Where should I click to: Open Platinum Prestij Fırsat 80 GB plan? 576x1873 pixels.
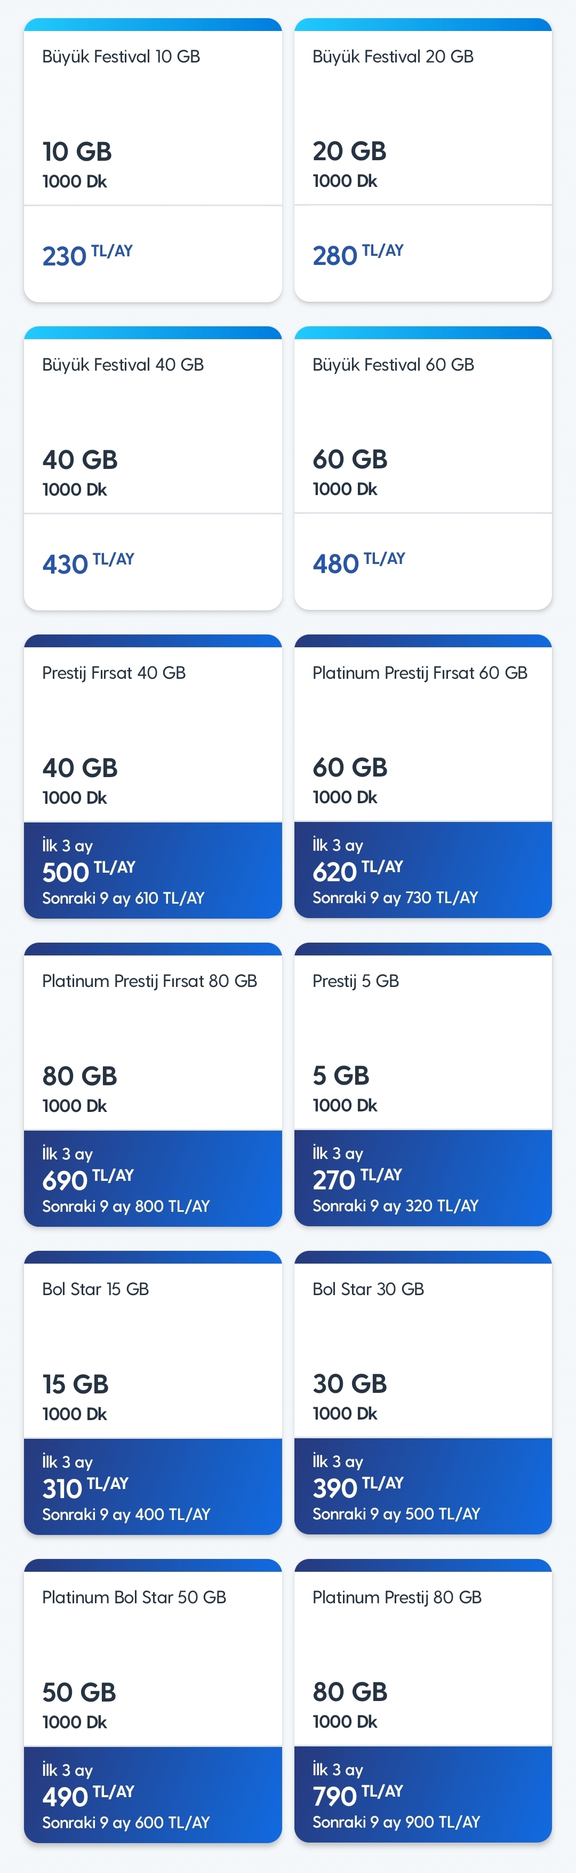pos(153,1085)
